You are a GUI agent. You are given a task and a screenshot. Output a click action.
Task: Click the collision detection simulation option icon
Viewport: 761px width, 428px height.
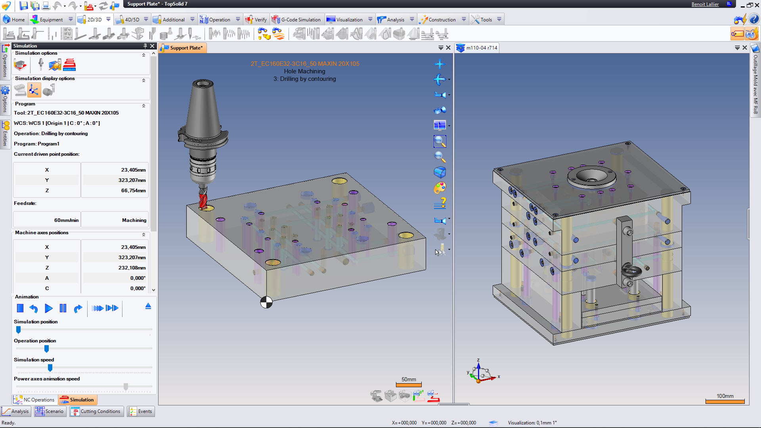coord(55,65)
